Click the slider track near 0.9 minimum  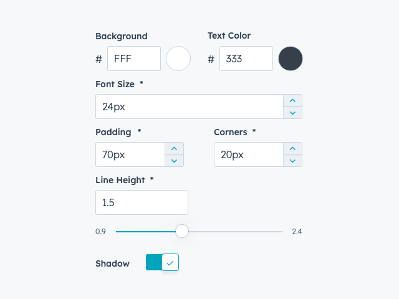(121, 232)
